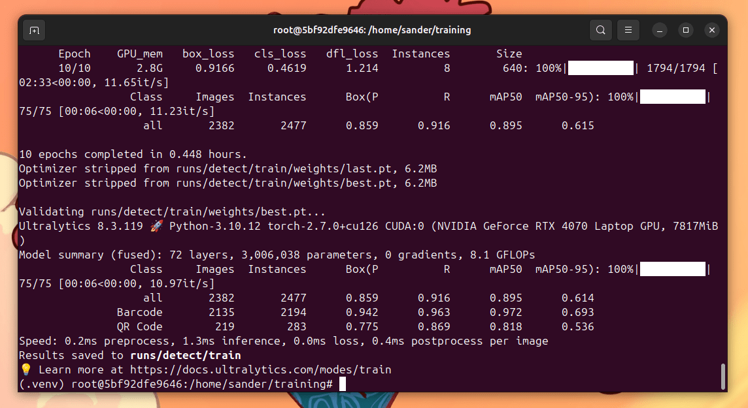Screen dimensions: 748x408
Task: Click the 1794/1794 iteration counter
Action: (676, 68)
